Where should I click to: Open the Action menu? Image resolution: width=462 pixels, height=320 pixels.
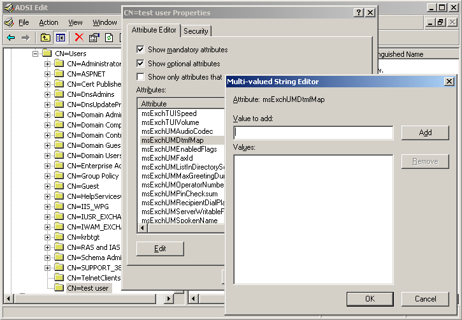tap(48, 22)
